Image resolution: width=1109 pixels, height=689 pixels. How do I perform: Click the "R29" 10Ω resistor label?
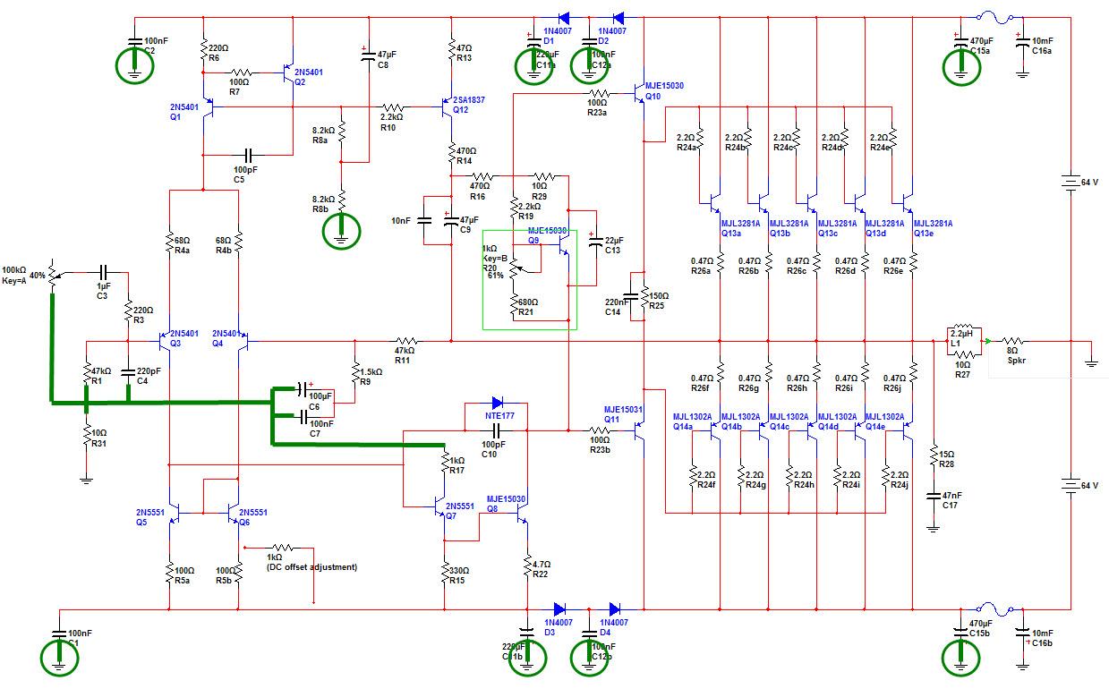pyautogui.click(x=540, y=194)
